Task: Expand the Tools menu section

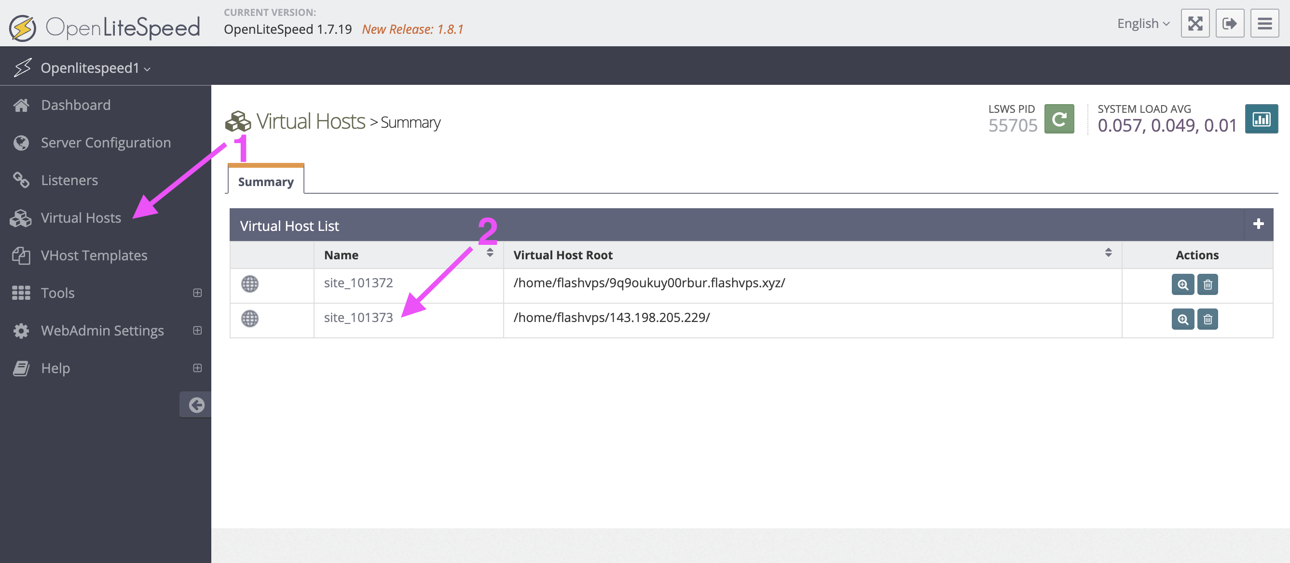Action: [197, 293]
